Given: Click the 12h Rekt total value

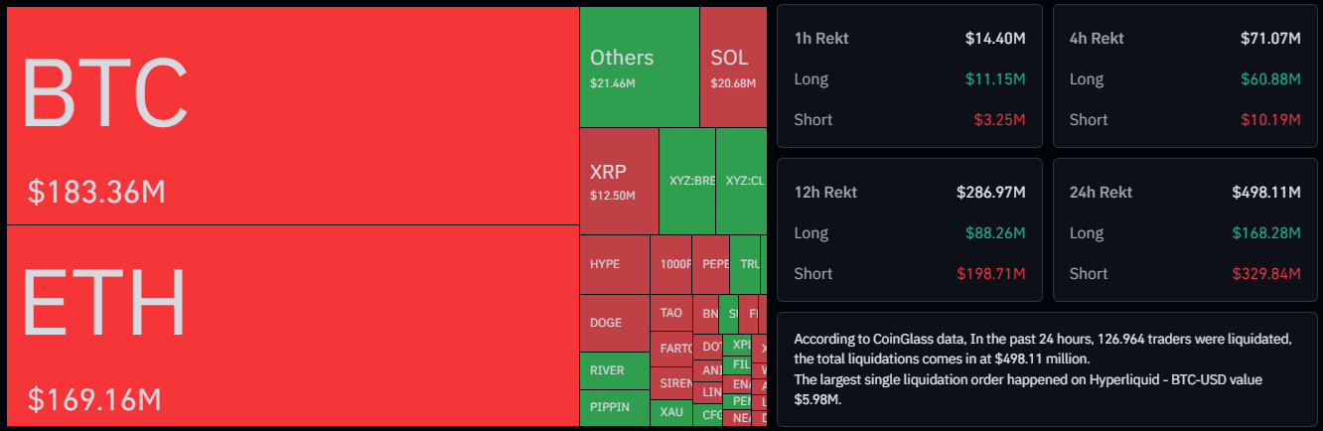Looking at the screenshot, I should tap(993, 192).
